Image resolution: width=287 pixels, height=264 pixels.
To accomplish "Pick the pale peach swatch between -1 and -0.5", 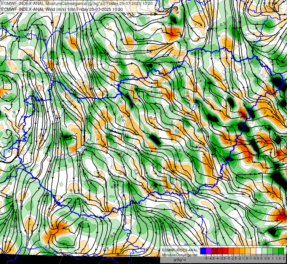I will 253,251.
